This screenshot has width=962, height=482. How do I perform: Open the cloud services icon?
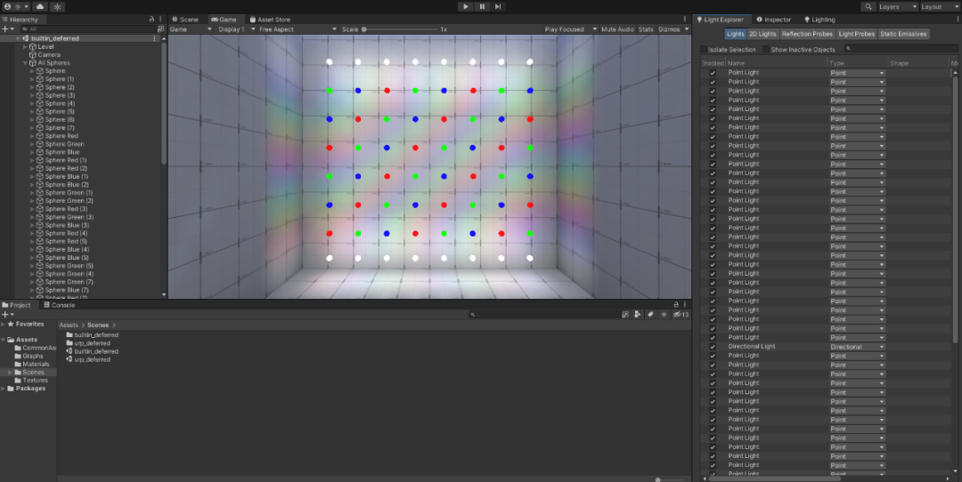click(40, 6)
